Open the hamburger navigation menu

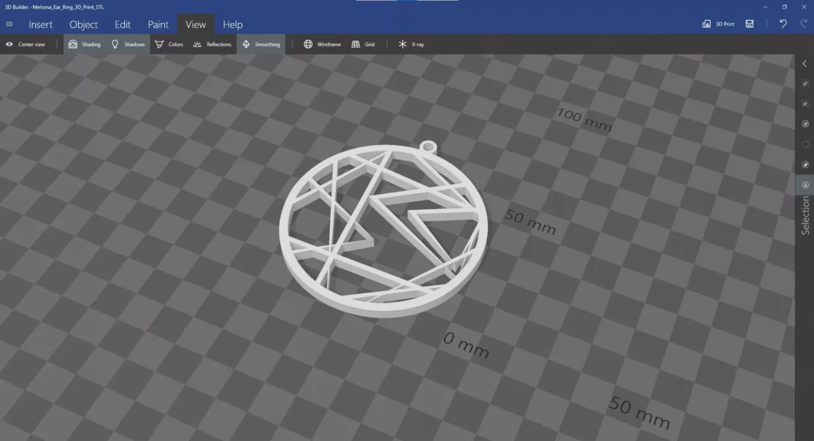(9, 24)
